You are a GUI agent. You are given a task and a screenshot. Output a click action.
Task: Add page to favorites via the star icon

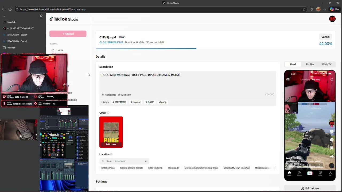tap(304, 9)
